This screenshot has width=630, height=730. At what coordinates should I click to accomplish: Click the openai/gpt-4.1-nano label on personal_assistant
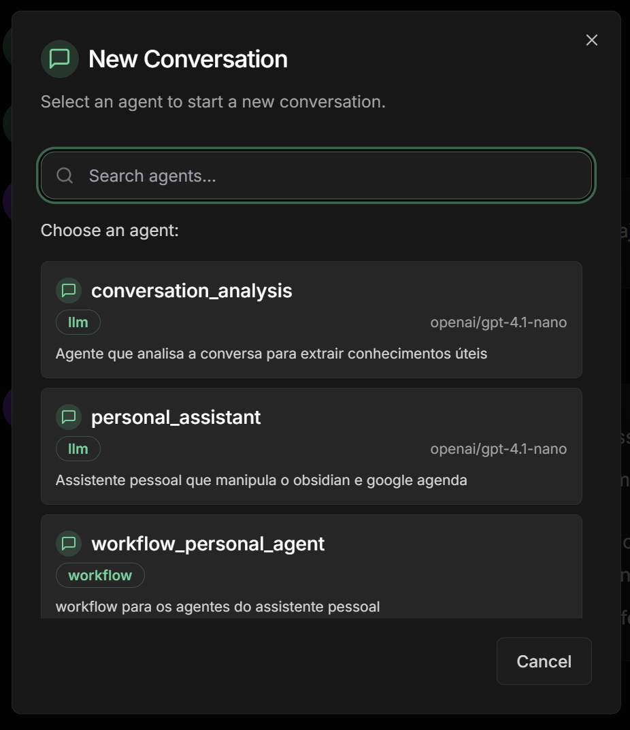click(499, 448)
